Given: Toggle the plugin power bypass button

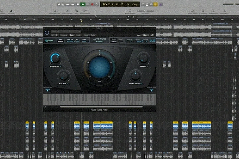Looking at the screenshot, I should coord(47,32).
